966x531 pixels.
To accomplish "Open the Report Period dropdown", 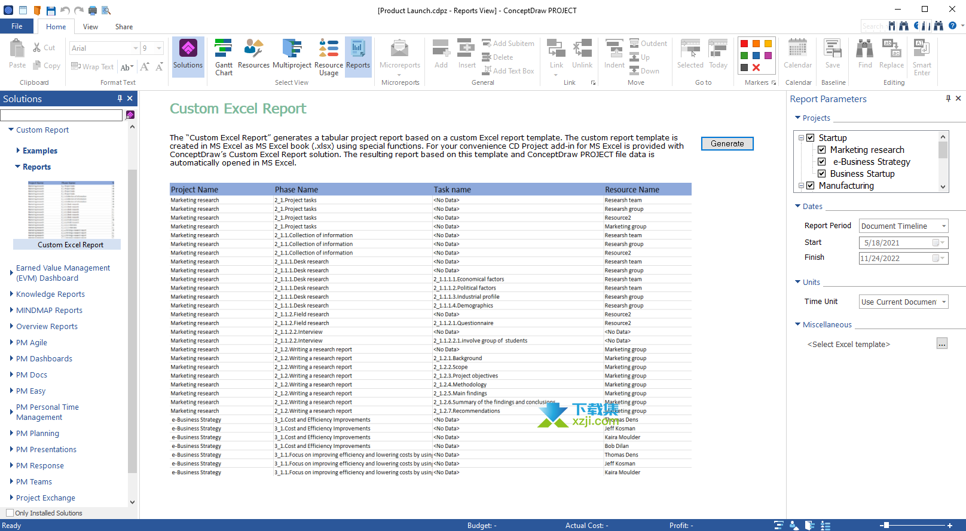I will [x=944, y=226].
